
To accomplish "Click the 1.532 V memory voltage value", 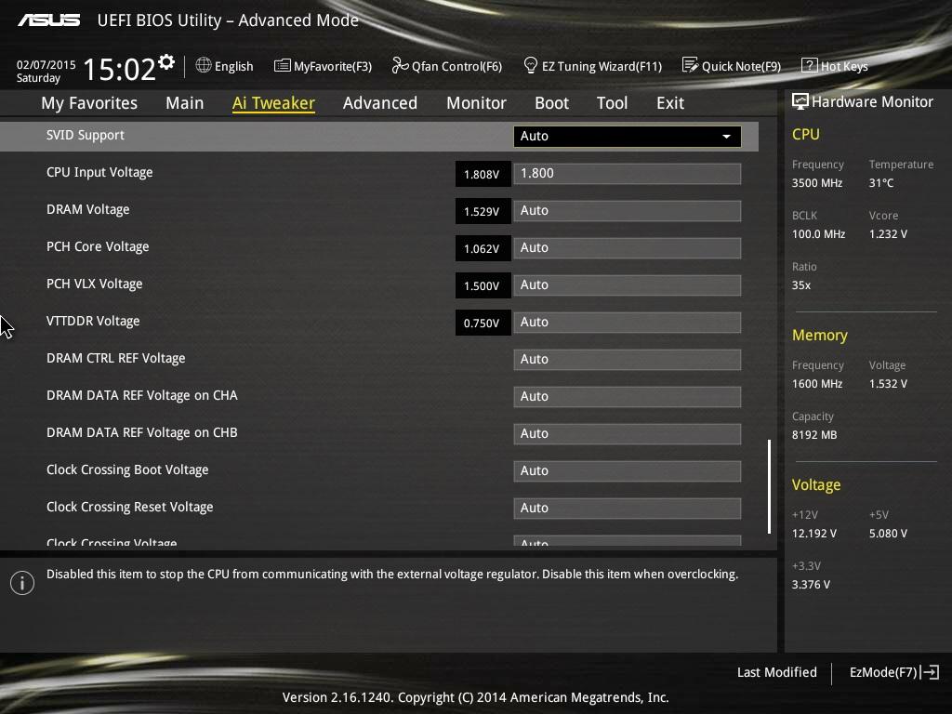I will click(888, 384).
